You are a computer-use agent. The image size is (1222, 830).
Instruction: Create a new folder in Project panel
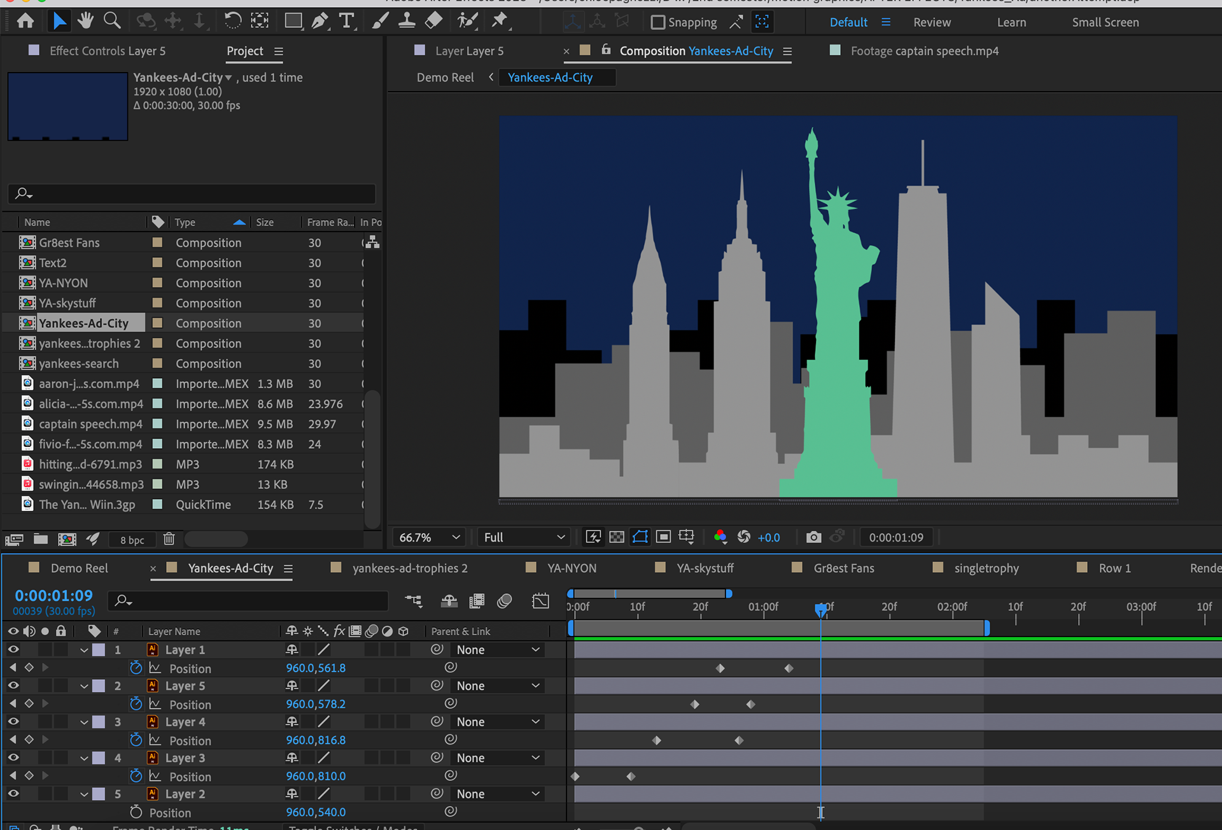click(x=41, y=539)
